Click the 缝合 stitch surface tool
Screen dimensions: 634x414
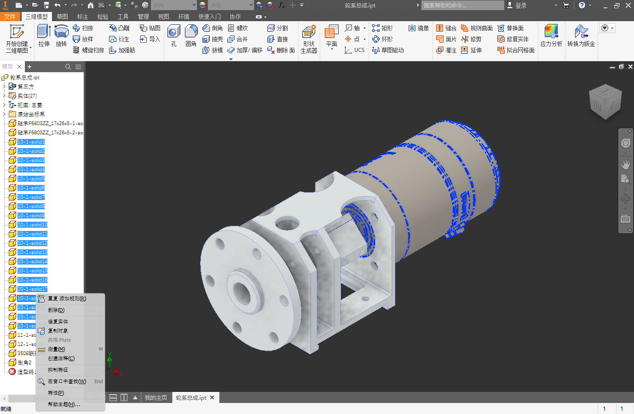click(446, 28)
